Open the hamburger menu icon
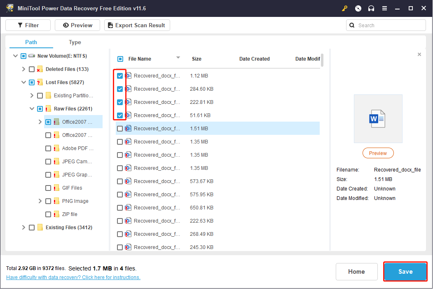Screen dimensions: 433x289 [384, 8]
